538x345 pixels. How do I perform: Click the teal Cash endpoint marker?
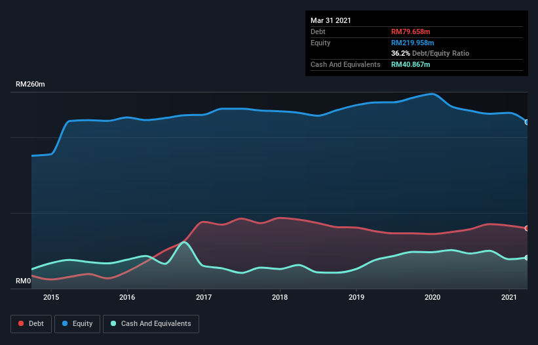coord(527,258)
